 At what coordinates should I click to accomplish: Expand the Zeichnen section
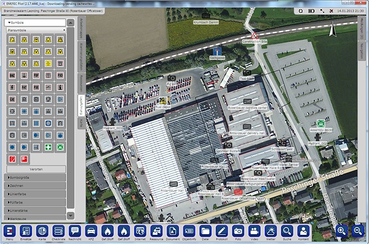pos(35,186)
